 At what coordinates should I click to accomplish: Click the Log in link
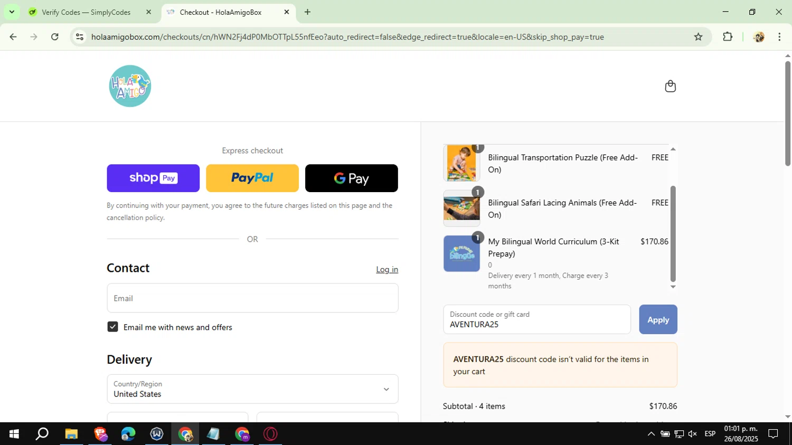point(387,269)
